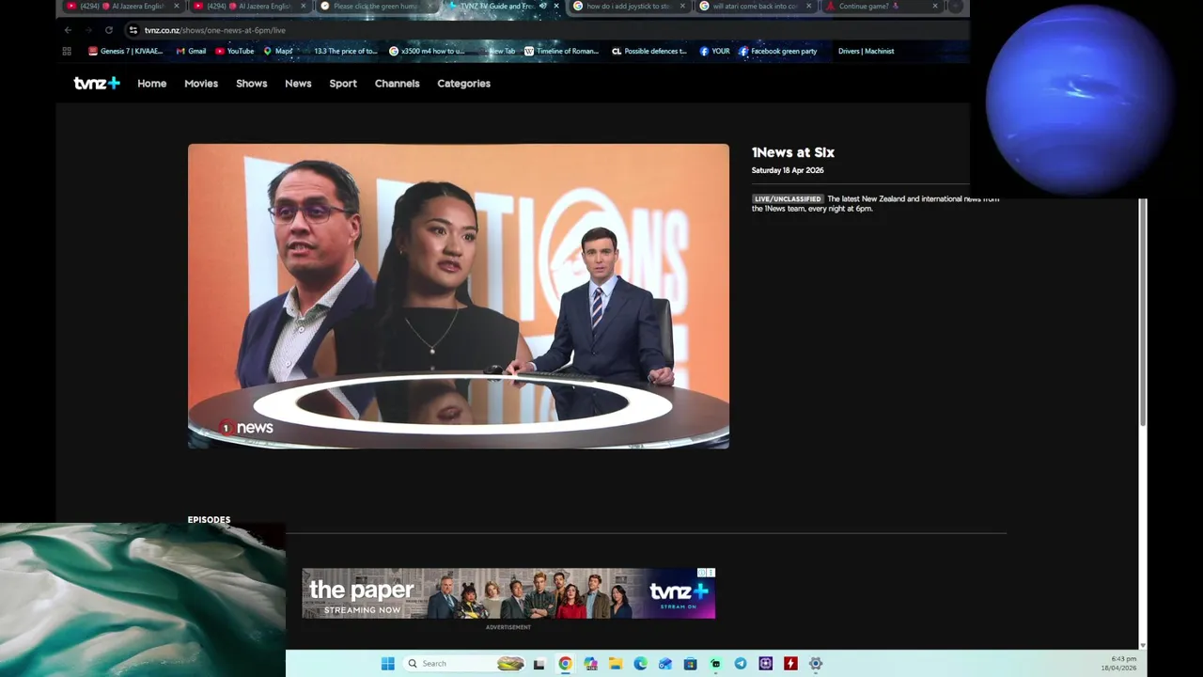Open the green robot app taskbar icon
The height and width of the screenshot is (677, 1203).
click(715, 664)
